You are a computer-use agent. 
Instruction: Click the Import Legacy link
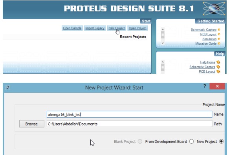[95, 28]
